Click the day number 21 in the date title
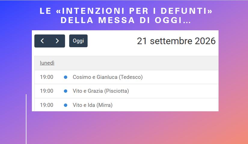Image resolution: width=248 pixels, height=144 pixels. (142, 41)
